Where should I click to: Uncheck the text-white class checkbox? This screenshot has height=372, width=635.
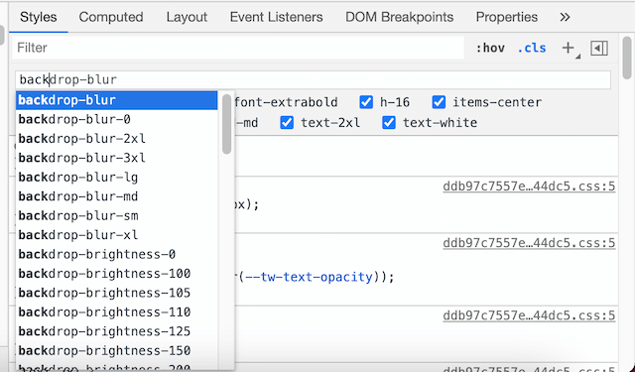pos(389,122)
